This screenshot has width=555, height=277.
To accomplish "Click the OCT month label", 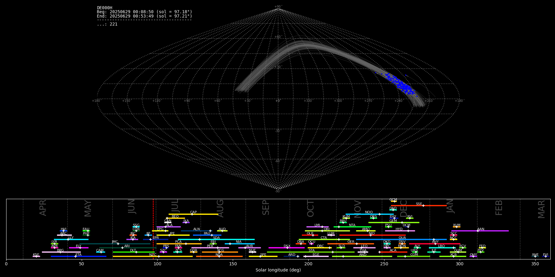I will [310, 208].
